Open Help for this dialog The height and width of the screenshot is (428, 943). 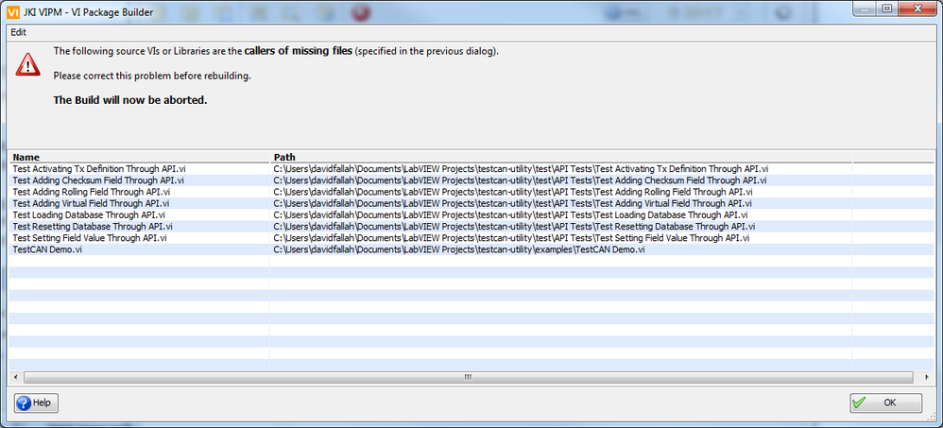point(36,402)
